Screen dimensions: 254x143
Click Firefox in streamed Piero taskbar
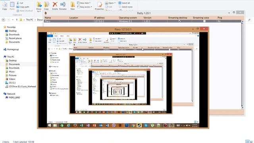tap(75, 126)
